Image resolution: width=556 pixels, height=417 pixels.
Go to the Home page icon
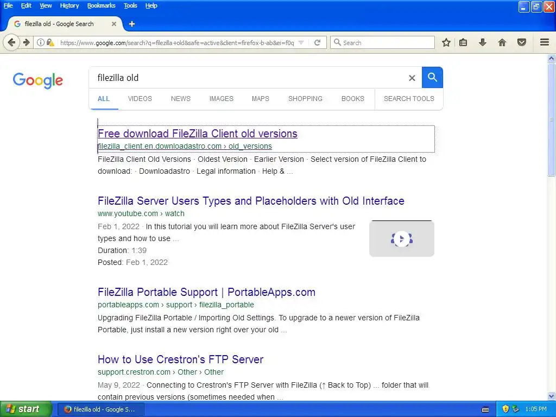click(502, 42)
